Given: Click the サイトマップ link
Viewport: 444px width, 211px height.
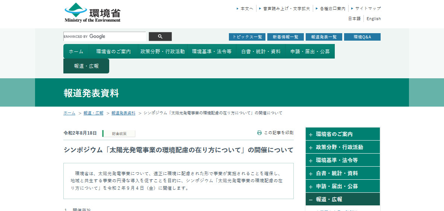Looking at the screenshot, I should 368,8.
